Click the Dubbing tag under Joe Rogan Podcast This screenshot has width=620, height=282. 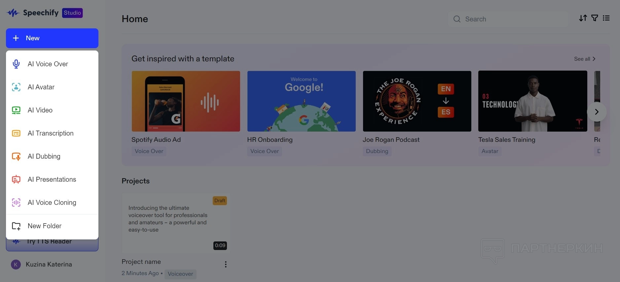pyautogui.click(x=377, y=151)
